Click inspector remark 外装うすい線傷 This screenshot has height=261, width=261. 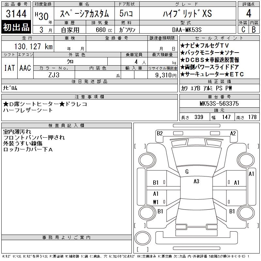click(23, 143)
